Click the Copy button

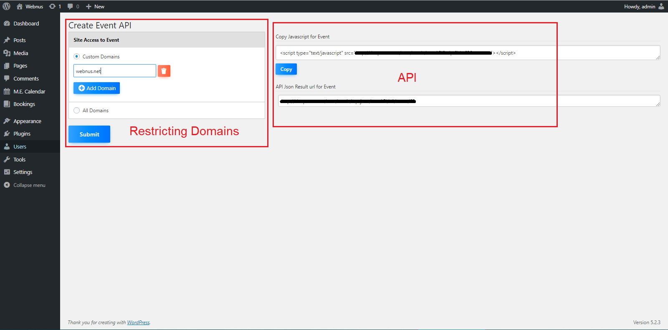[x=286, y=69]
